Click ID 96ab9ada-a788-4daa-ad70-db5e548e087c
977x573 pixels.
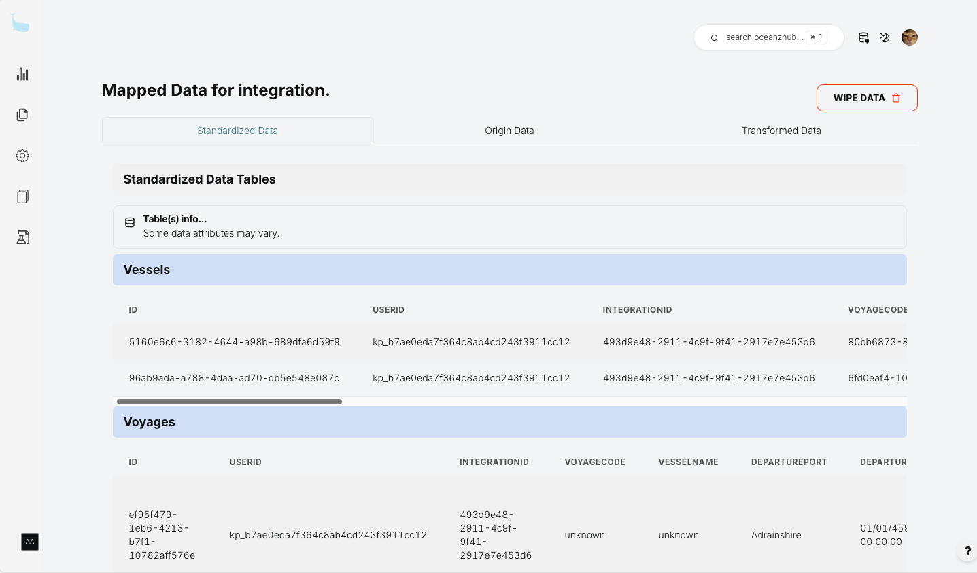(234, 378)
